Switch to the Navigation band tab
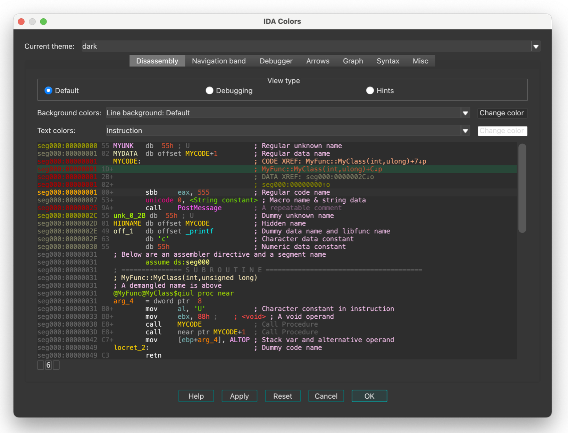Screen dimensions: 568x433 pyautogui.click(x=219, y=61)
